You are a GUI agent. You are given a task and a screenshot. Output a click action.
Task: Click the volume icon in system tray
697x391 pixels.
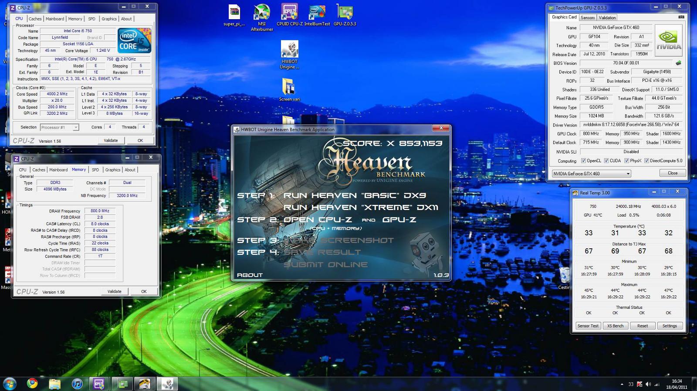click(648, 384)
